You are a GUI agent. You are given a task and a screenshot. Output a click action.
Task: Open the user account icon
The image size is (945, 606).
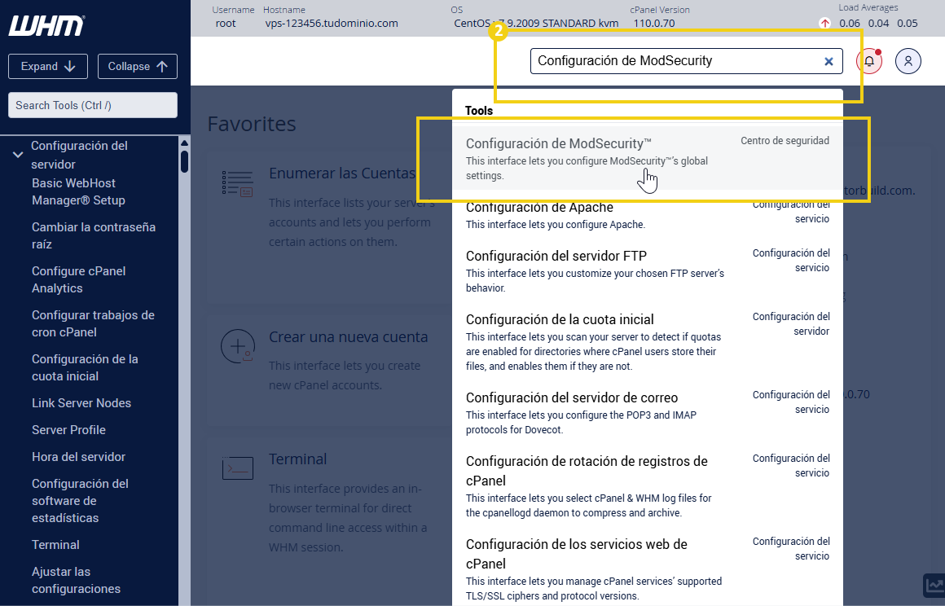(x=908, y=61)
